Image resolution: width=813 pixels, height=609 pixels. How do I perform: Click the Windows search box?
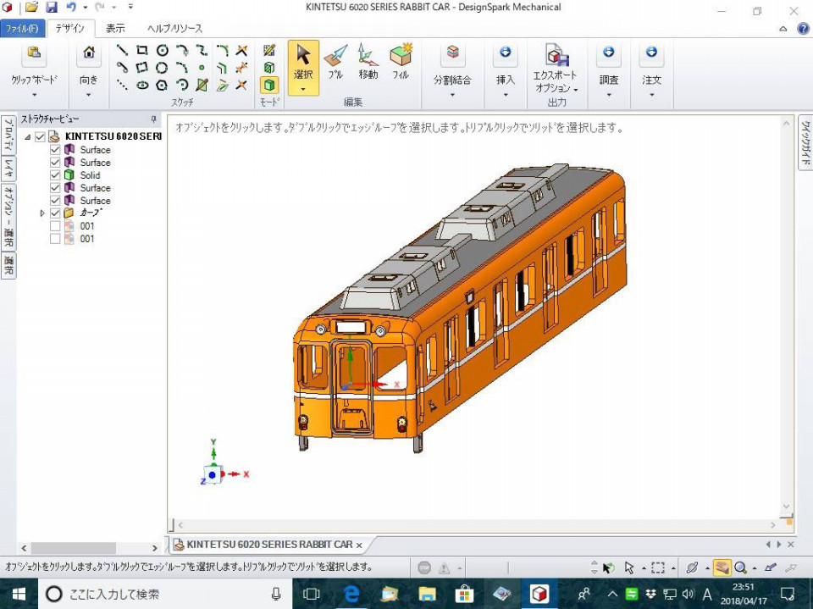point(163,594)
